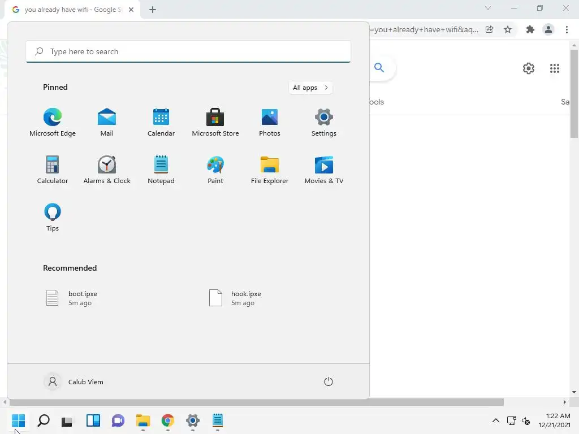The width and height of the screenshot is (579, 434).
Task: Launch the Paint app
Action: (x=215, y=170)
